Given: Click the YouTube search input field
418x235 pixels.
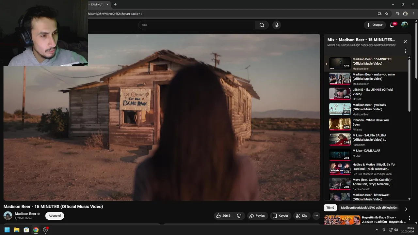Looking at the screenshot, I should pos(197,25).
